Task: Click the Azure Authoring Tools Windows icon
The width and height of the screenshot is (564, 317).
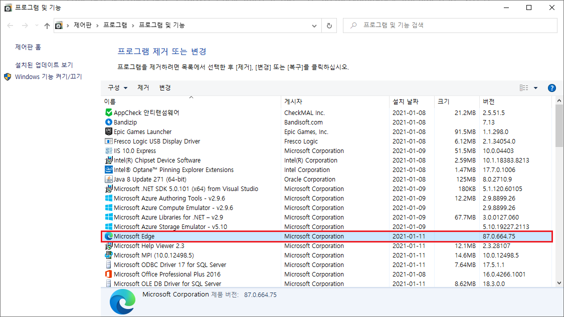Action: (x=109, y=198)
